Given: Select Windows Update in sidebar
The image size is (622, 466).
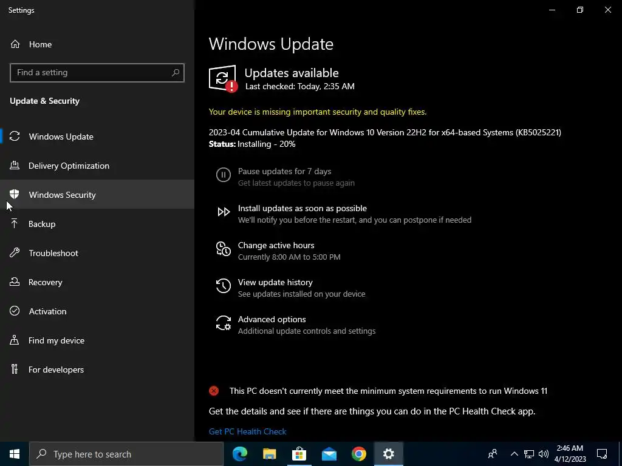Looking at the screenshot, I should (97, 137).
